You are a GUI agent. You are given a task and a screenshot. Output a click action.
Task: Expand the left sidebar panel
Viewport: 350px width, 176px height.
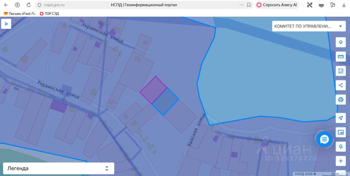coord(6,24)
